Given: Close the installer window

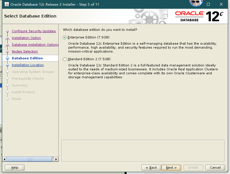Looking at the screenshot, I should tap(221, 4).
